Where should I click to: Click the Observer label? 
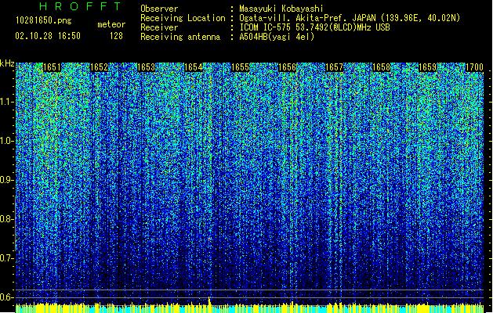pos(159,9)
